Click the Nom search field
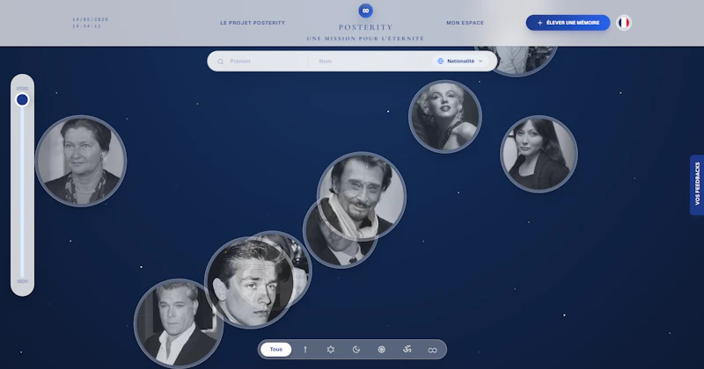 (370, 61)
